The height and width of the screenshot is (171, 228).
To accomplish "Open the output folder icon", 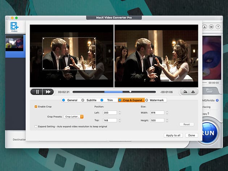I will pyautogui.click(x=209, y=90).
